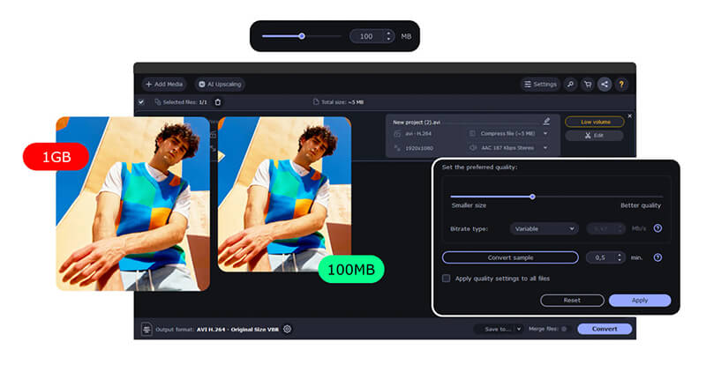The height and width of the screenshot is (387, 706).
Task: Click the Selected files copy icon
Action: 158,102
